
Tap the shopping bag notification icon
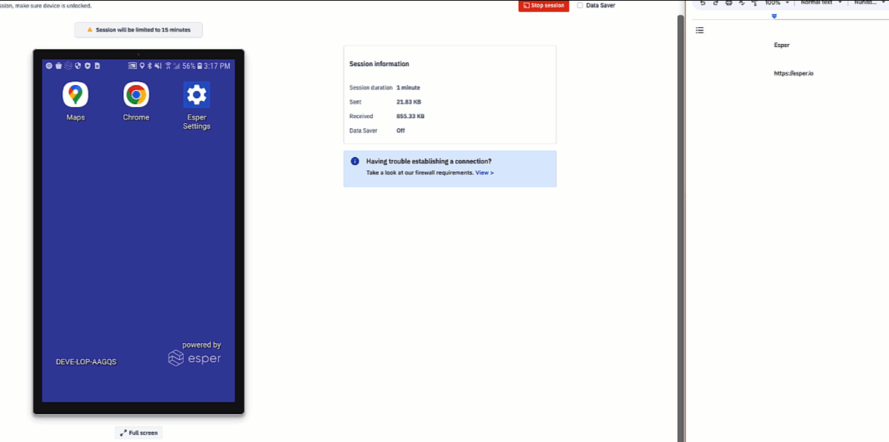[59, 66]
